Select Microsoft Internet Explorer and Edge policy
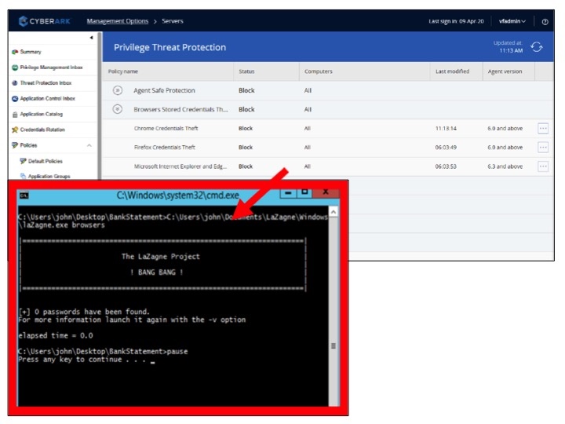 coord(180,166)
